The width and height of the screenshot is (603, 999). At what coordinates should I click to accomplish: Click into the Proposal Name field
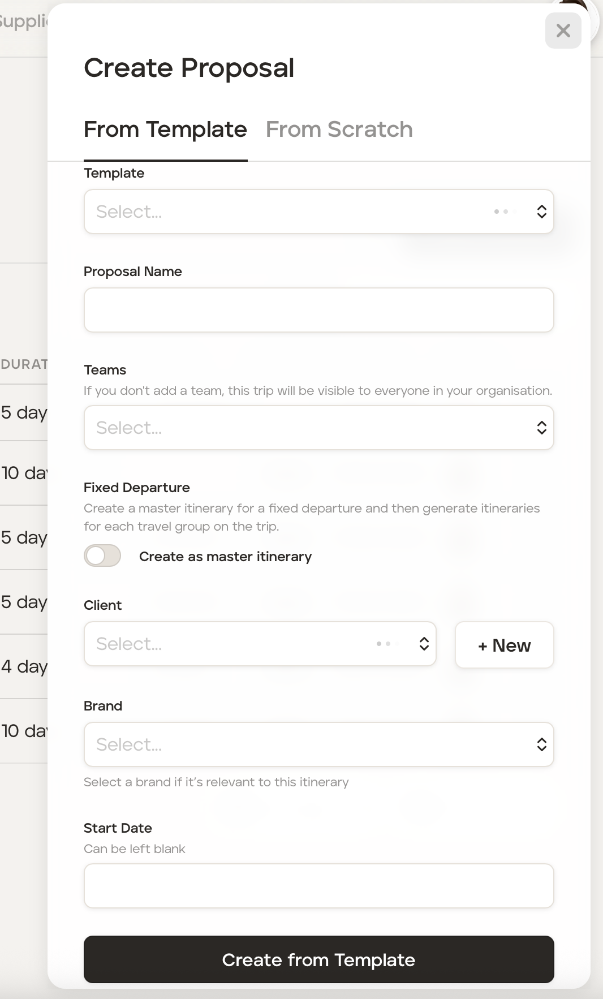pyautogui.click(x=318, y=310)
